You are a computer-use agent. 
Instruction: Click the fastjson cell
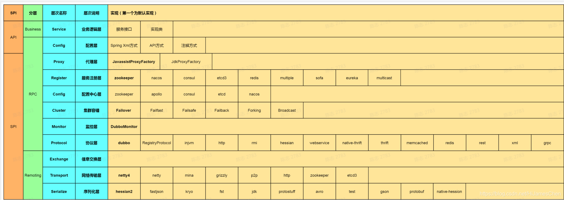[x=157, y=192]
